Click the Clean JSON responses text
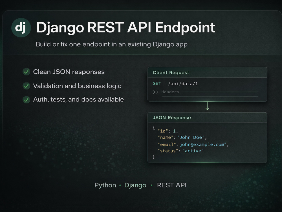 click(69, 72)
